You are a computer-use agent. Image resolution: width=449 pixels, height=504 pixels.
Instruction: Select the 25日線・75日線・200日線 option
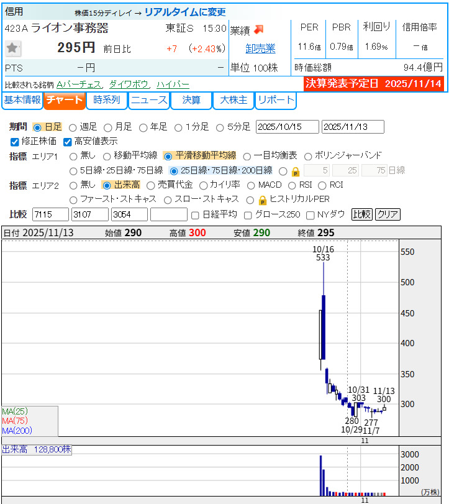click(173, 171)
